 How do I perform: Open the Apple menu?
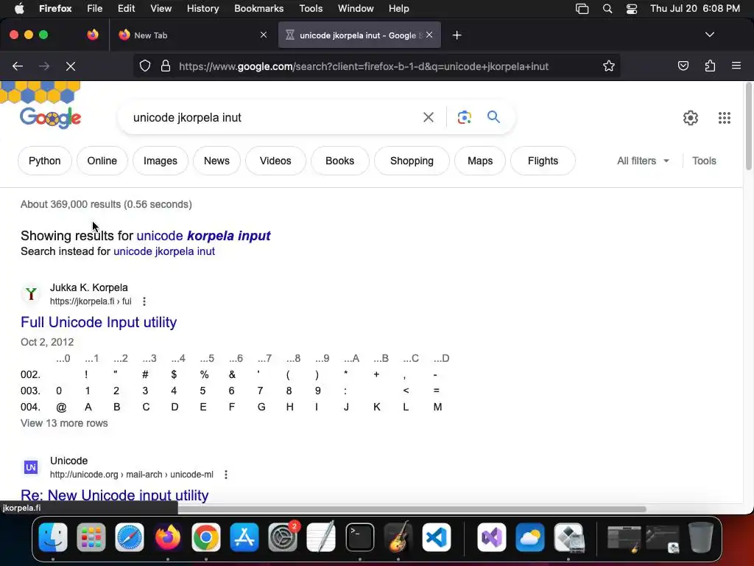pos(19,8)
